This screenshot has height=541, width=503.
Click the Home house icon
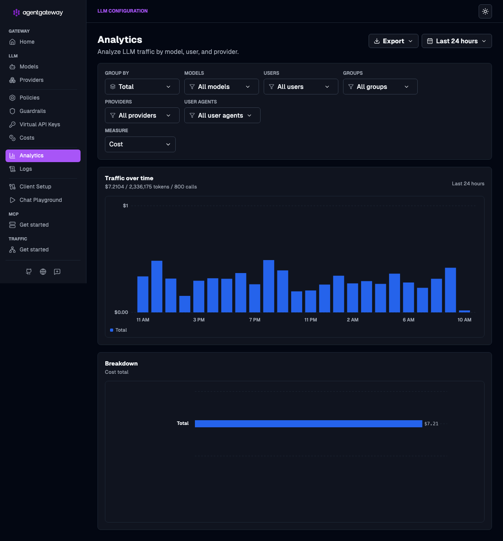[x=13, y=42]
